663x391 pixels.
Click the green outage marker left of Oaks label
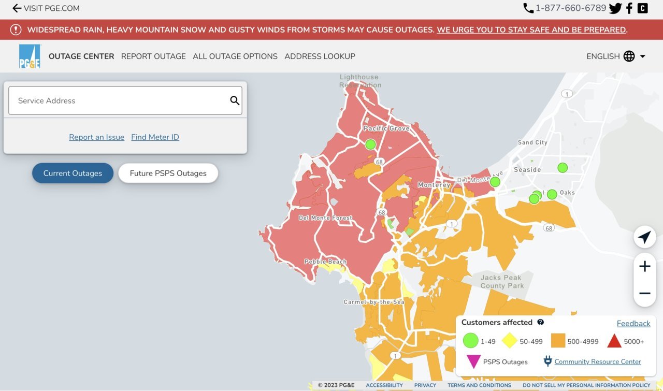(x=552, y=194)
